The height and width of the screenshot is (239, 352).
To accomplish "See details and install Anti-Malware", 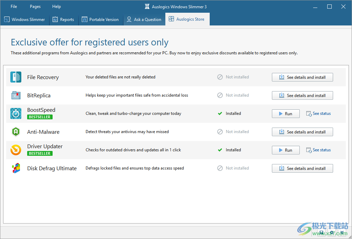I will coord(302,132).
